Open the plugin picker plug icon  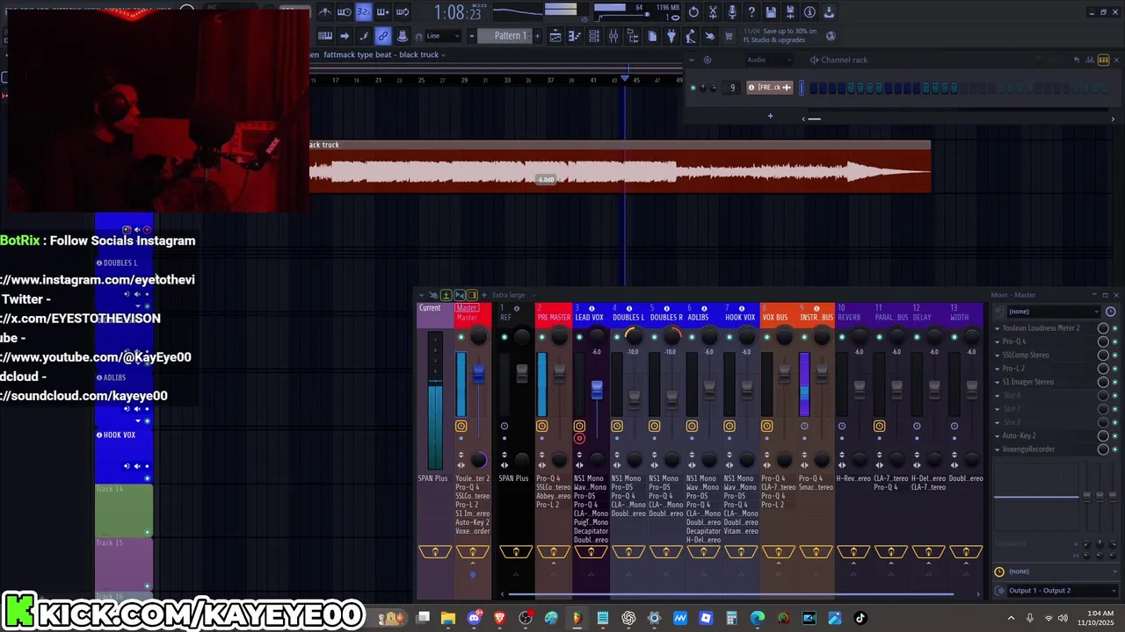pyautogui.click(x=671, y=36)
